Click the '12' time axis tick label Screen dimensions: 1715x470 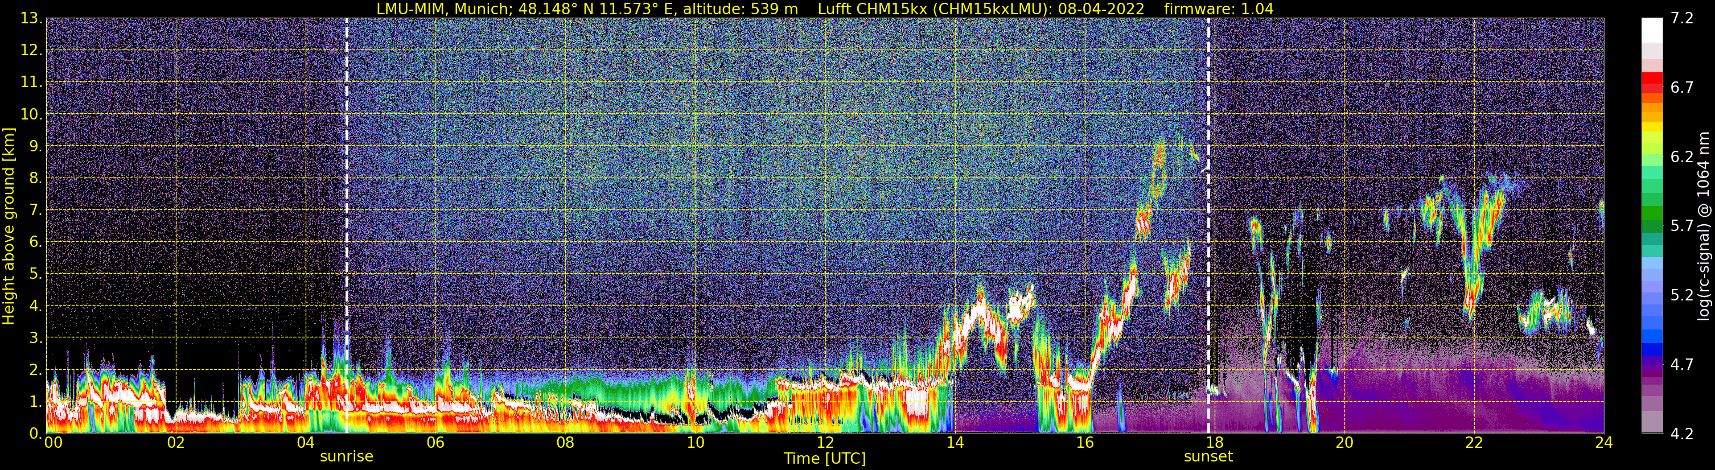pyautogui.click(x=825, y=443)
